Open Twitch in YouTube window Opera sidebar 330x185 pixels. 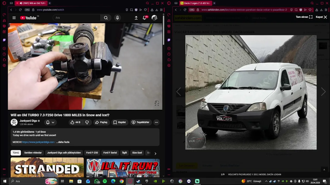click(x=4, y=40)
